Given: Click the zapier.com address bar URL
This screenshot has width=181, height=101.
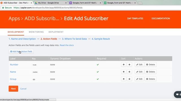Looking at the screenshot, I should click(48, 8).
